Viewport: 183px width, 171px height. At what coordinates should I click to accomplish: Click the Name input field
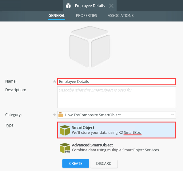[117, 82]
